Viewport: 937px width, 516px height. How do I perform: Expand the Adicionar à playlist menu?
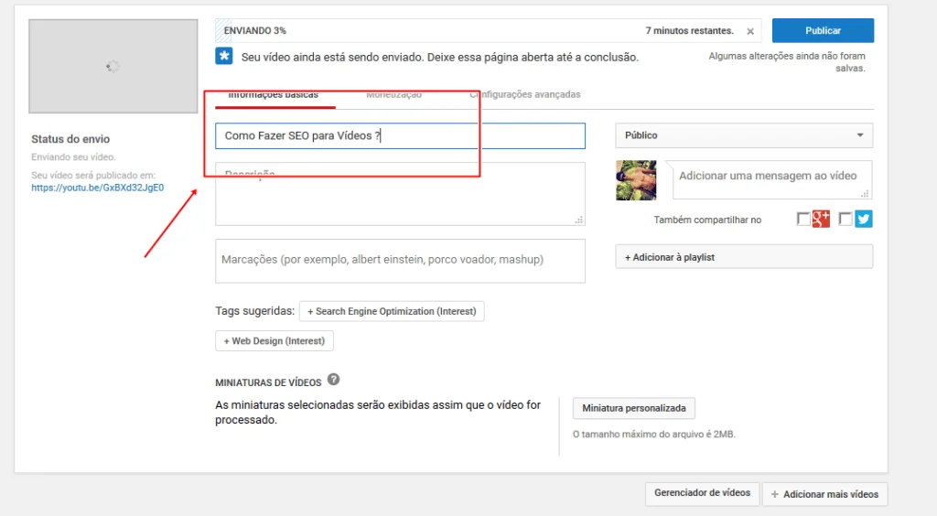[x=744, y=257]
